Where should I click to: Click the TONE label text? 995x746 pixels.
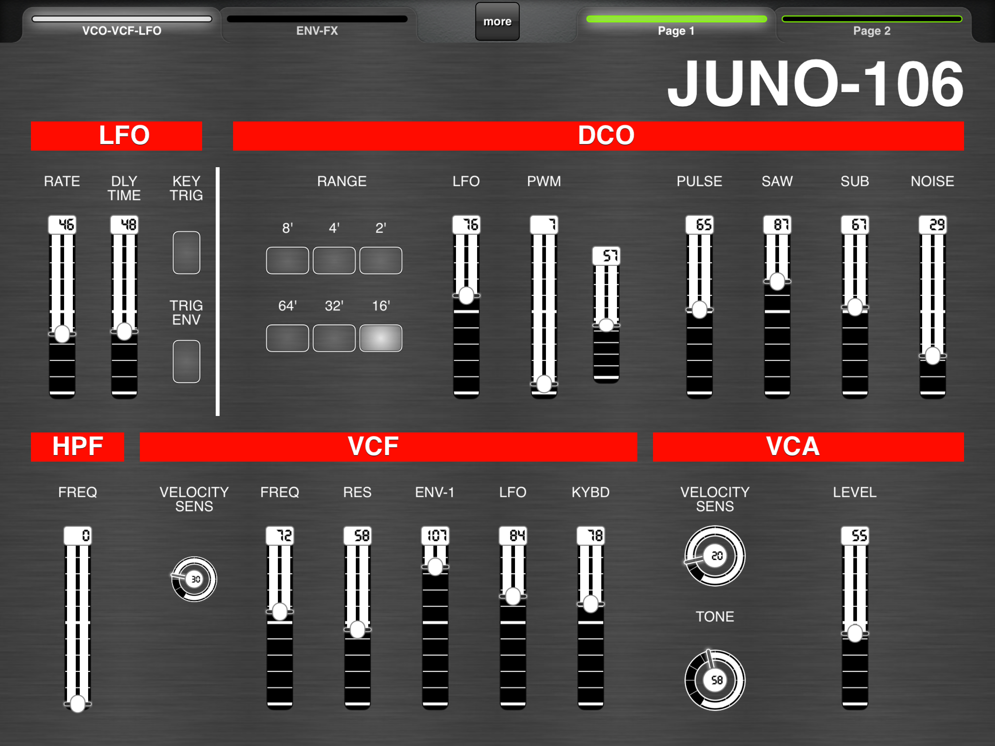coord(715,616)
